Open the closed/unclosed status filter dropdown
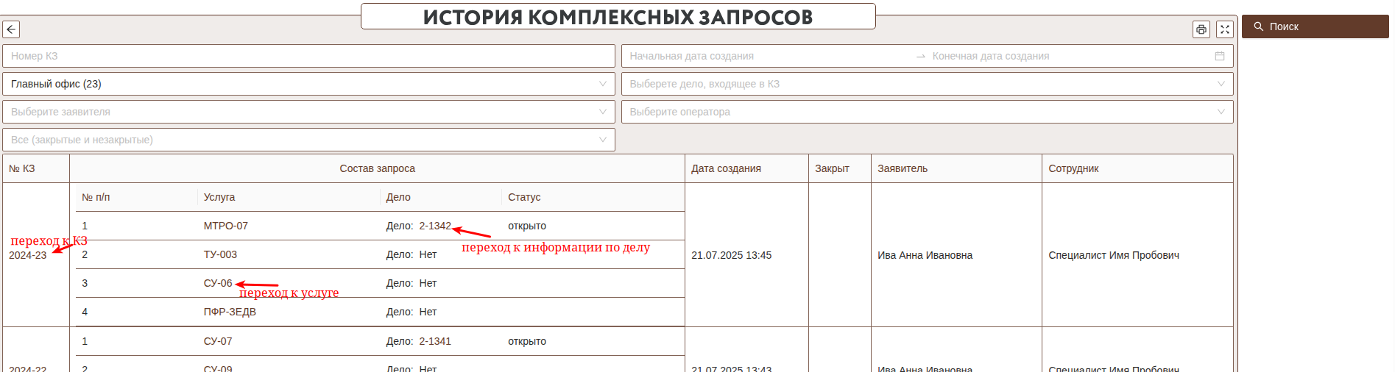 click(308, 140)
